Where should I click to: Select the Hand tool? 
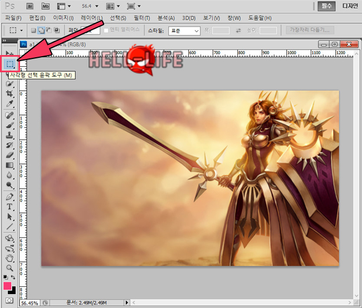[9, 258]
